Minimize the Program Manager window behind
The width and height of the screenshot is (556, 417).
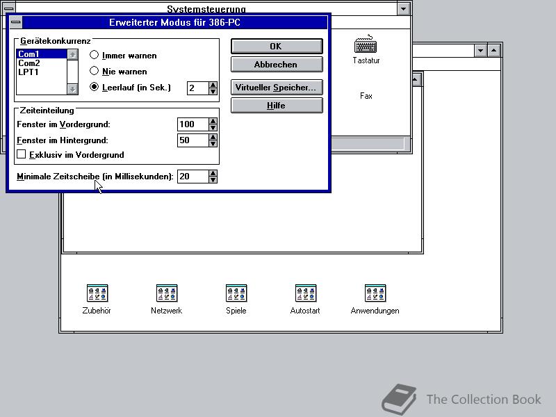pos(480,50)
